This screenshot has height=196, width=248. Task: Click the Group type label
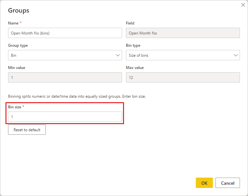coord(18,45)
